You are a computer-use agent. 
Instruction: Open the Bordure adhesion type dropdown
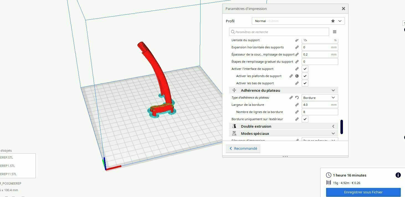pos(320,98)
